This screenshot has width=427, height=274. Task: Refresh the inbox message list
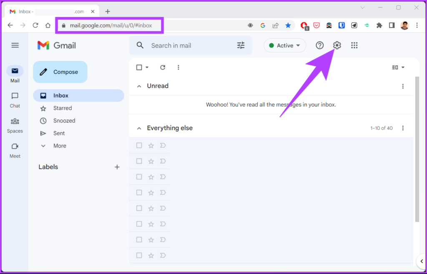[x=163, y=67]
